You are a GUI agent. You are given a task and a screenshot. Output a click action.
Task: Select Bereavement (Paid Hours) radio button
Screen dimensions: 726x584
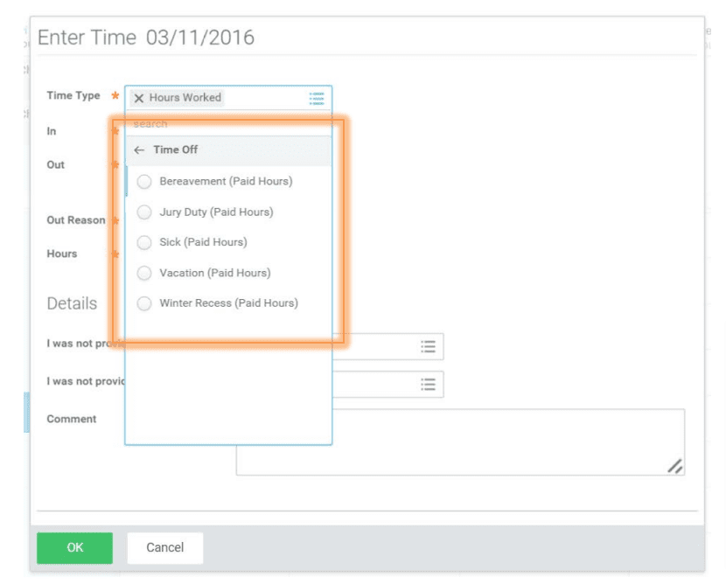144,182
